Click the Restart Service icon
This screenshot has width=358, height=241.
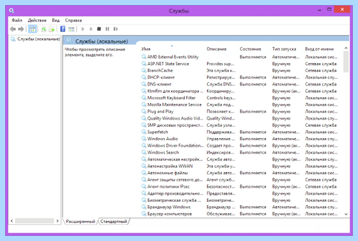pos(116,29)
